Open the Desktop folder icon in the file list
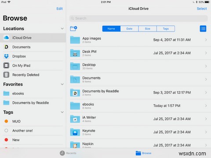Screen dimensions: 211x158 point(75,66)
